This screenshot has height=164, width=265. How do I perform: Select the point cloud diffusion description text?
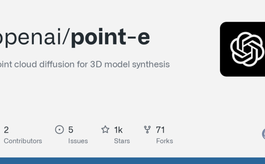[x=84, y=64]
